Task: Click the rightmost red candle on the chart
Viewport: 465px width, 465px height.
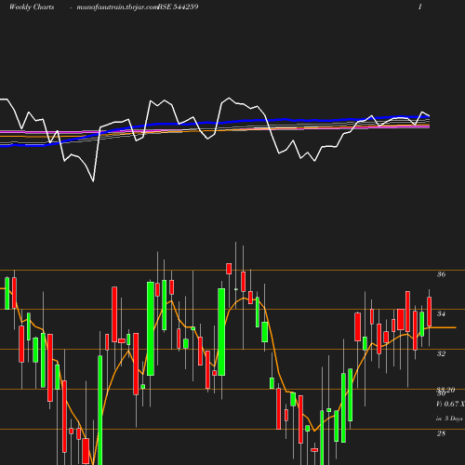Action: [x=430, y=312]
